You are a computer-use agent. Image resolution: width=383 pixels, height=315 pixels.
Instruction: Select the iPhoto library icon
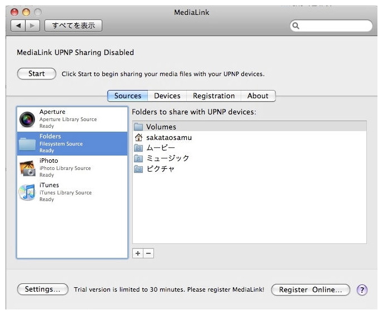click(x=27, y=168)
